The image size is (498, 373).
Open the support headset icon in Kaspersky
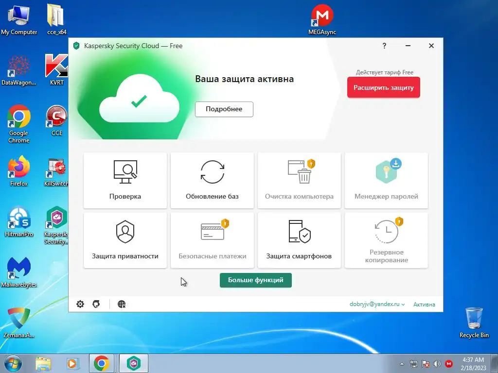point(96,304)
